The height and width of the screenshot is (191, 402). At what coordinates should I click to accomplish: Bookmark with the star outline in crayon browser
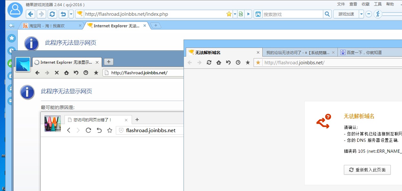[x=110, y=130]
